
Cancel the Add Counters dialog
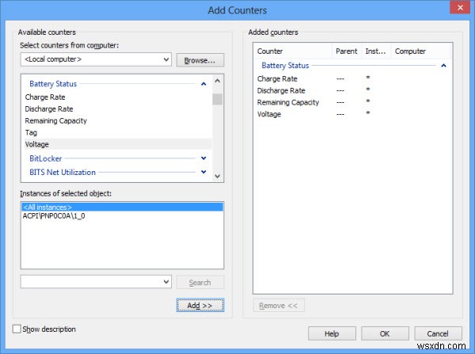pyautogui.click(x=438, y=333)
